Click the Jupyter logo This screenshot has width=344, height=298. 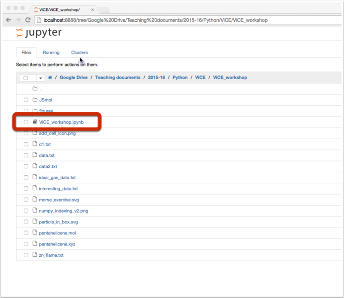39,33
